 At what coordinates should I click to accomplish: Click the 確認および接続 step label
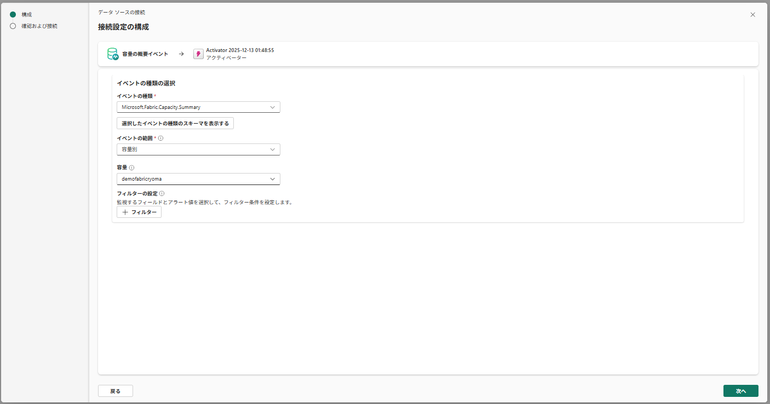[39, 26]
